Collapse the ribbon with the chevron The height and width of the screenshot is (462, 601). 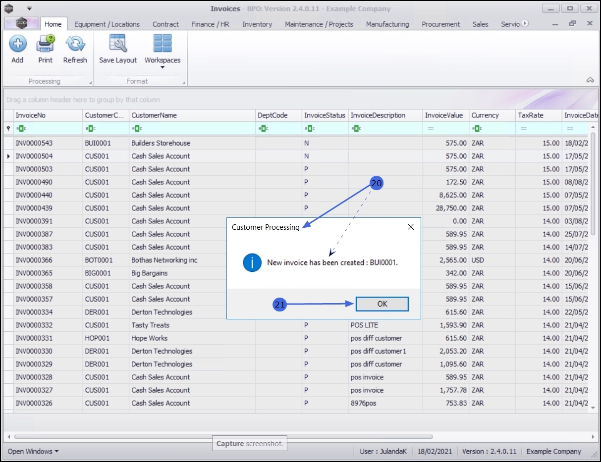pyautogui.click(x=590, y=80)
